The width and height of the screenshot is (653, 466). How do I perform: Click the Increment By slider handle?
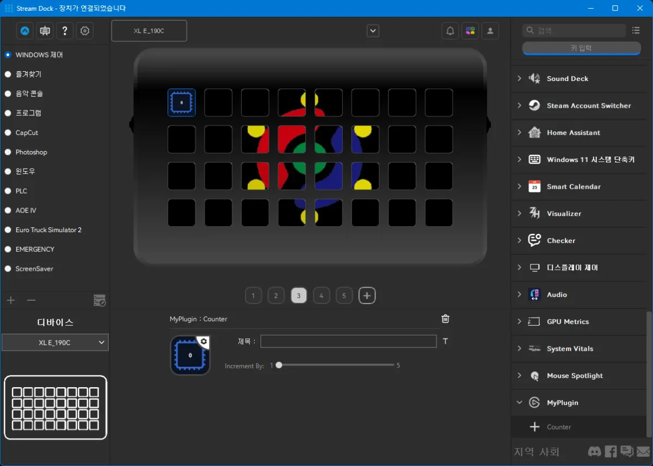tap(279, 365)
